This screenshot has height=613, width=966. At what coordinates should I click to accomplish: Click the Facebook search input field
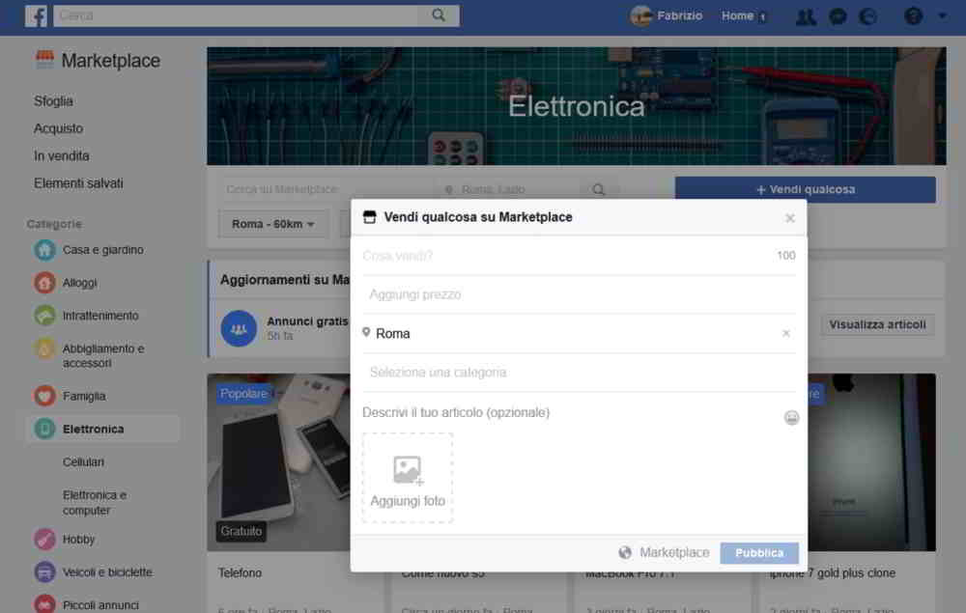(x=238, y=15)
